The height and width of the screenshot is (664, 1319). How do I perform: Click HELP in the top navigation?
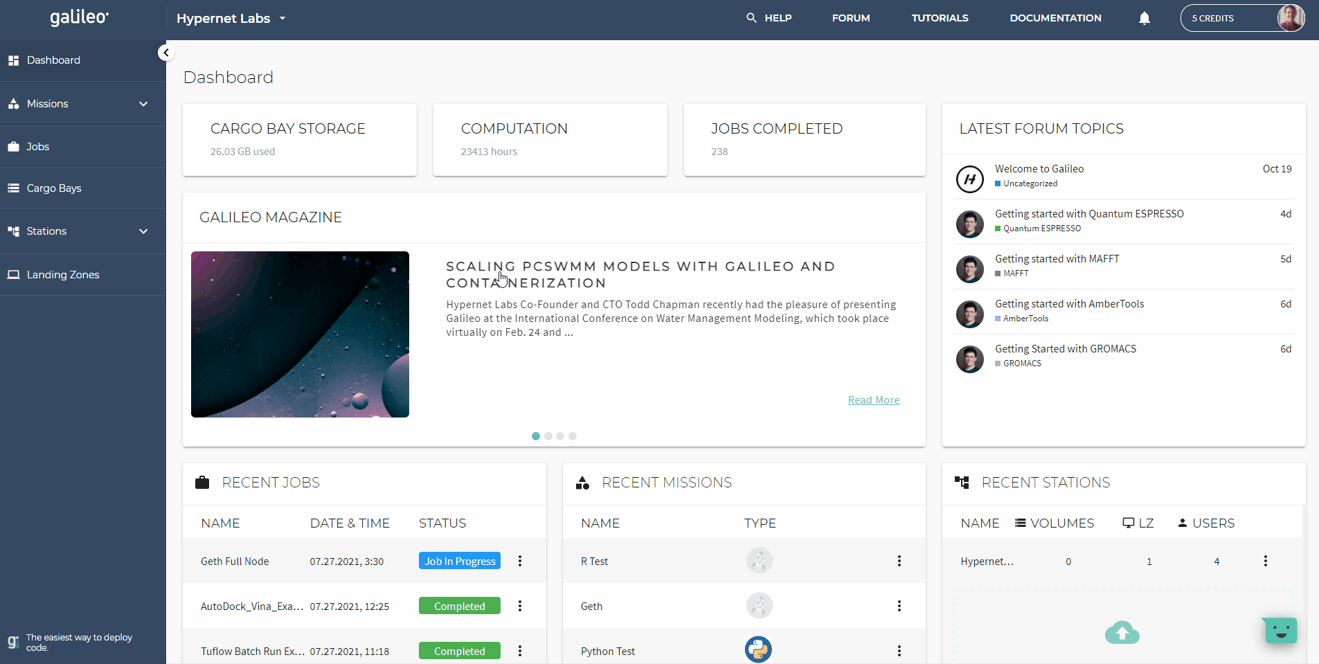[x=778, y=18]
